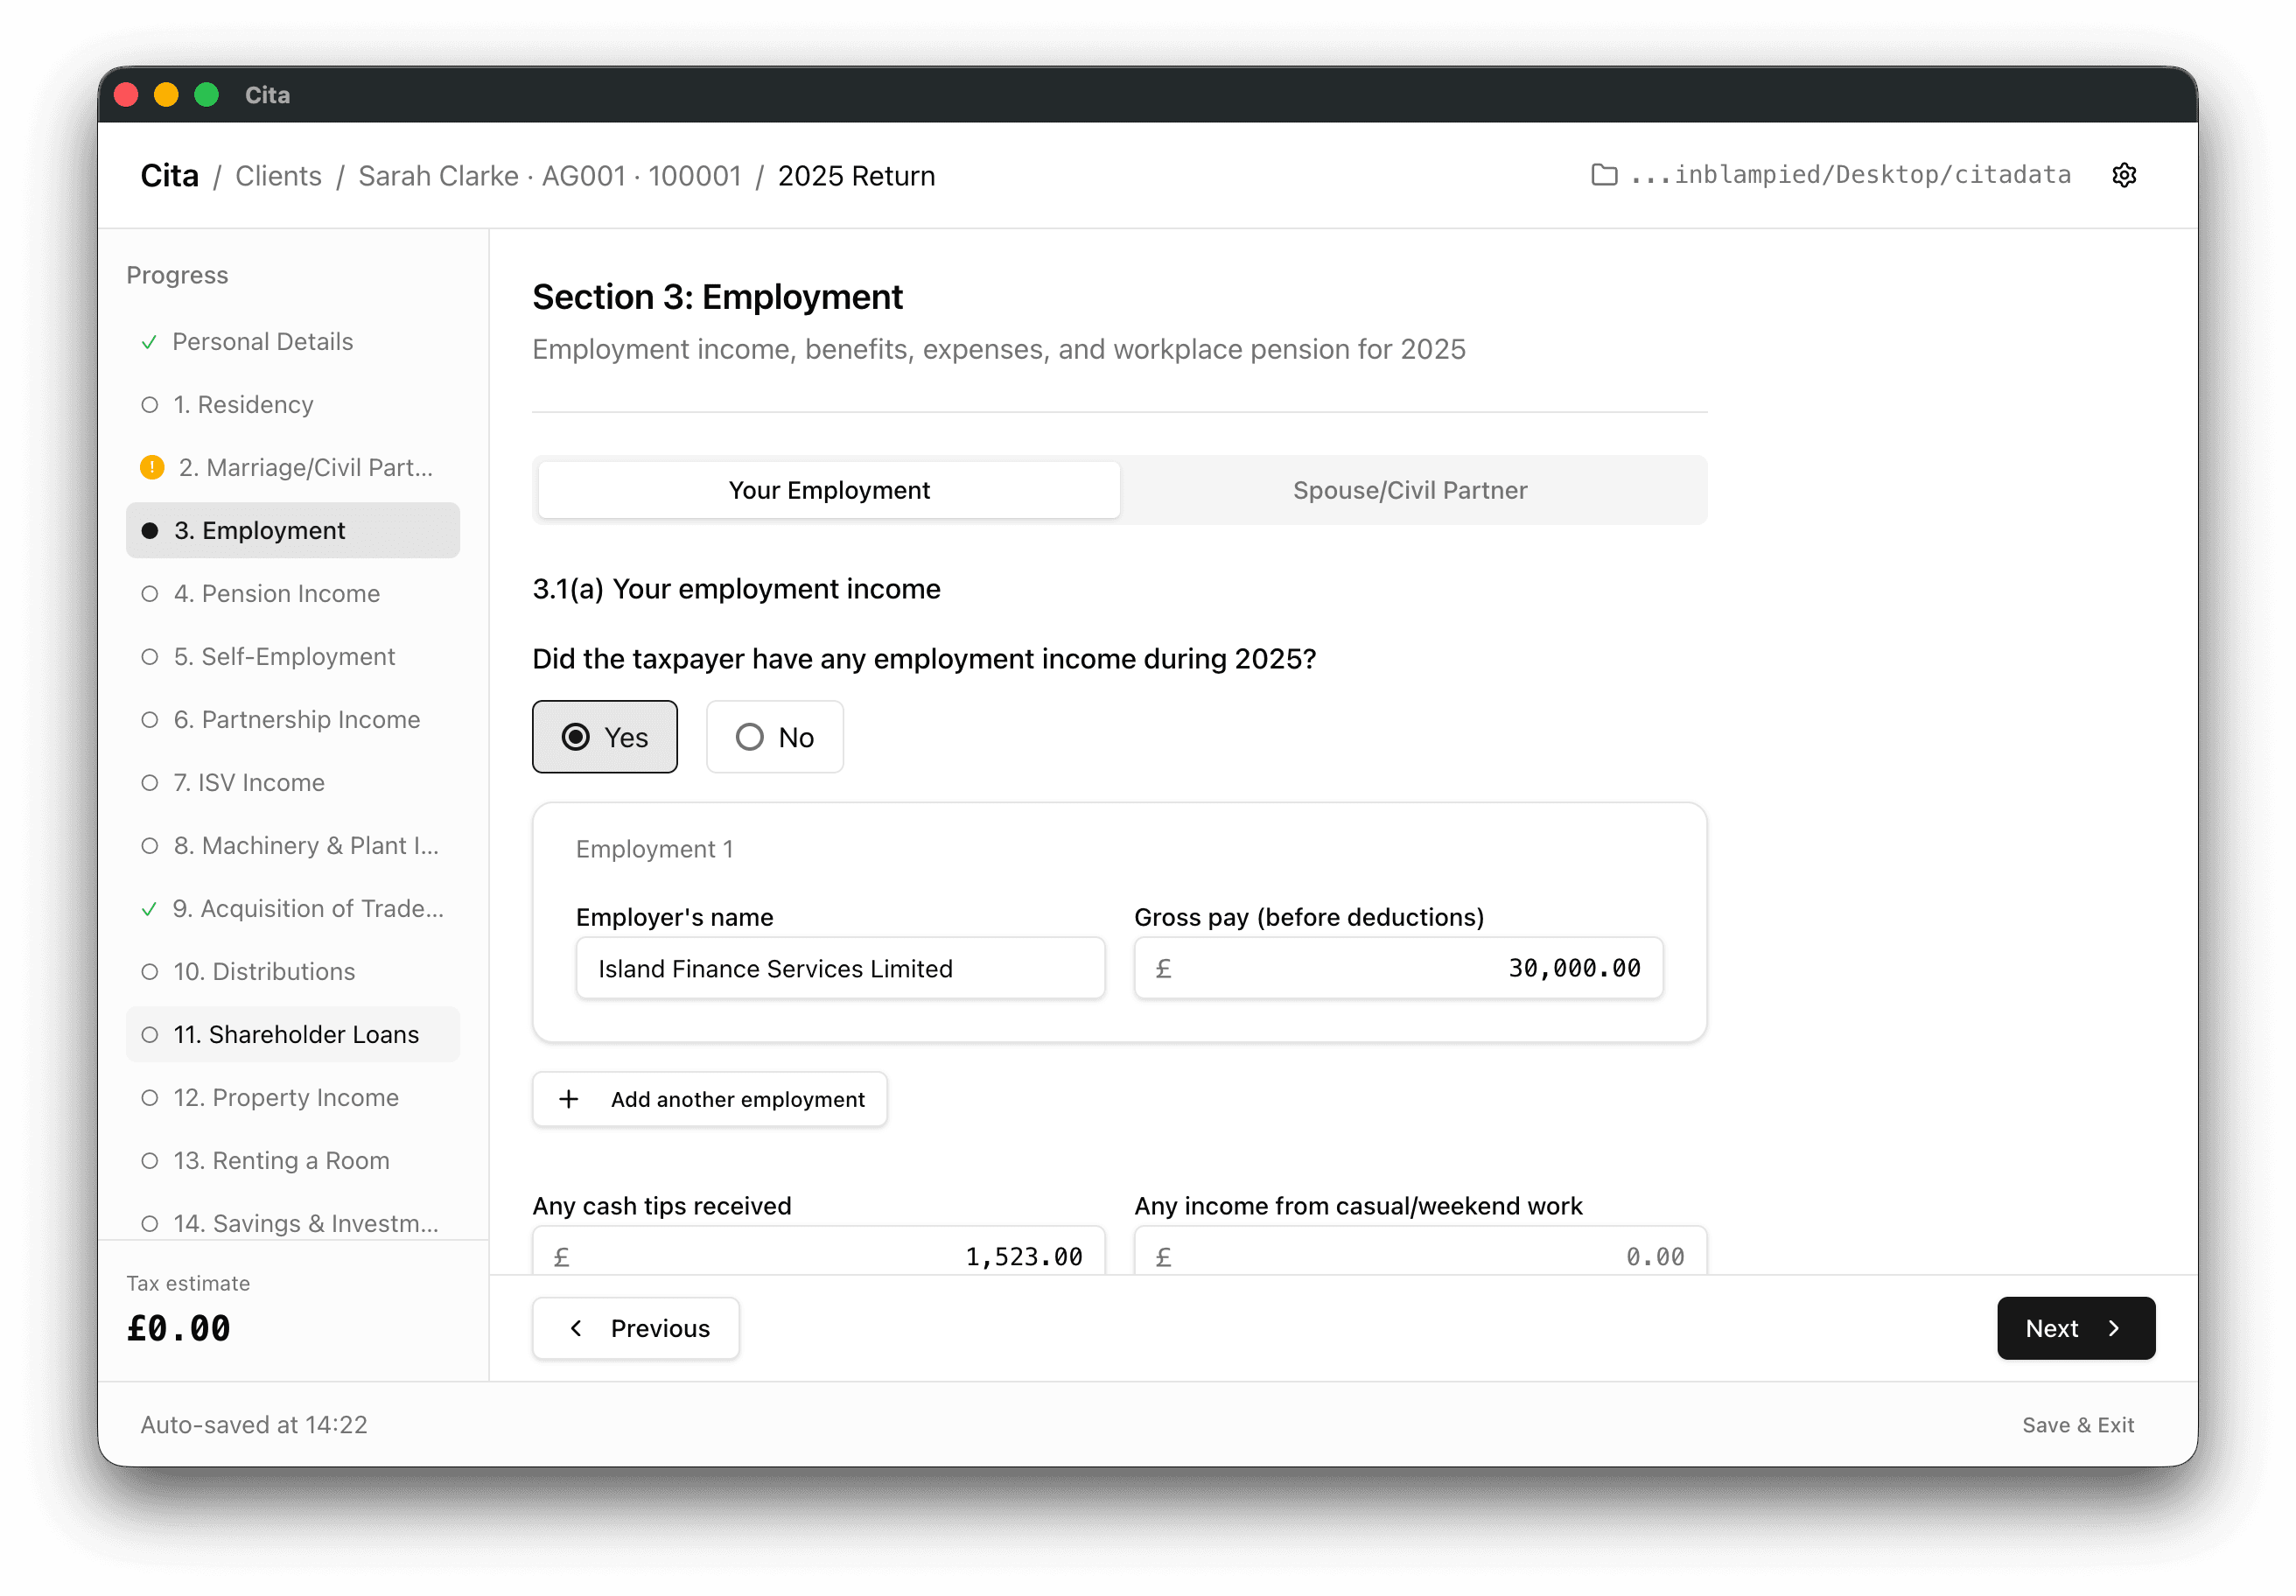Navigate to 5. Self-Employment
The image size is (2296, 1596).
pyautogui.click(x=293, y=657)
